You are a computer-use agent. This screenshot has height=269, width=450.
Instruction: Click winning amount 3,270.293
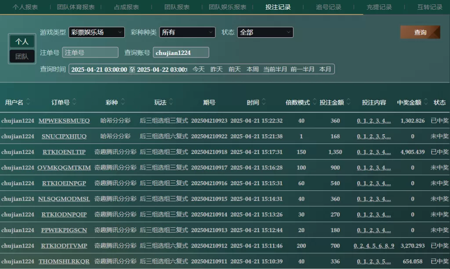click(413, 245)
